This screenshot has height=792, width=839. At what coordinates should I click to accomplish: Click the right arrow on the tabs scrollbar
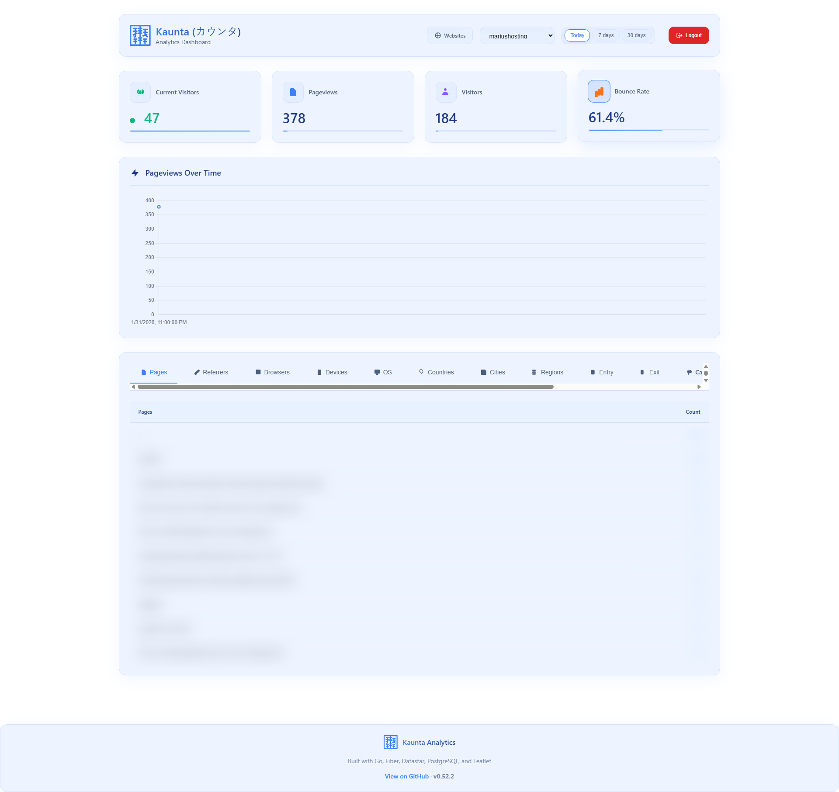[x=698, y=386]
